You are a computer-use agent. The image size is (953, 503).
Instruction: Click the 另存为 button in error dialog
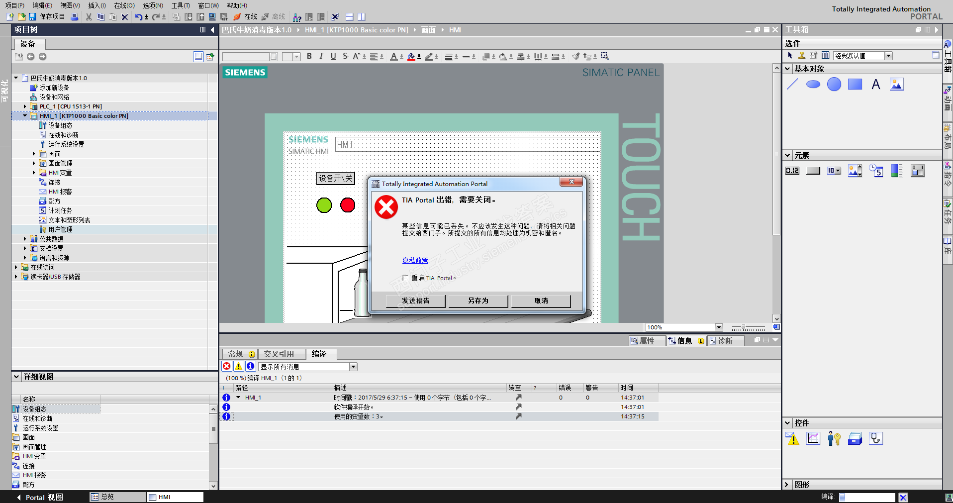[x=478, y=301]
